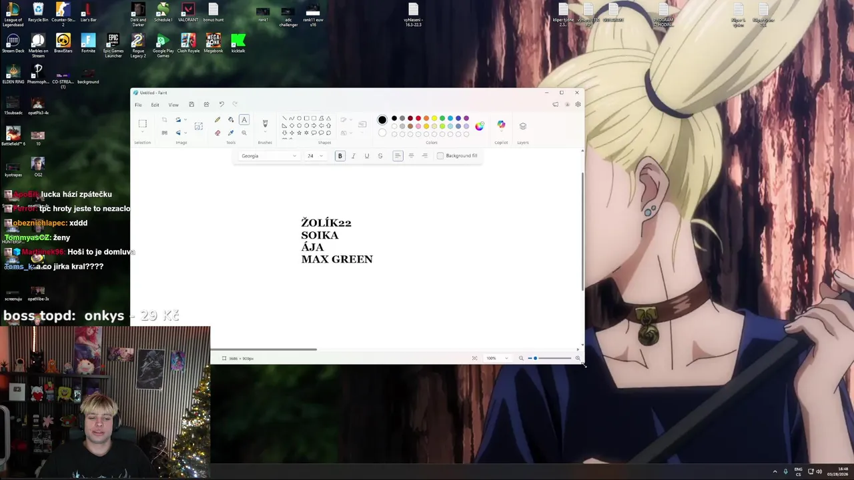The width and height of the screenshot is (854, 480).
Task: Open Paint settings gear icon
Action: tap(578, 105)
